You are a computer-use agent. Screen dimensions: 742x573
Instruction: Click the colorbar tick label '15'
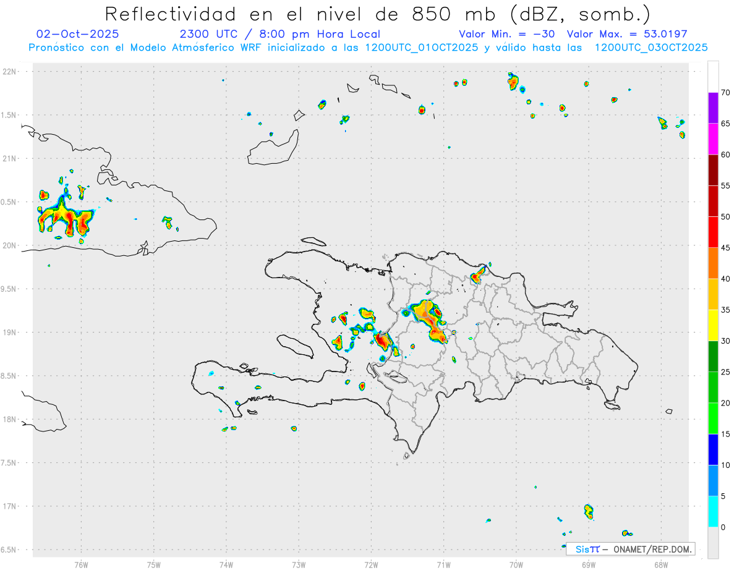[725, 434]
